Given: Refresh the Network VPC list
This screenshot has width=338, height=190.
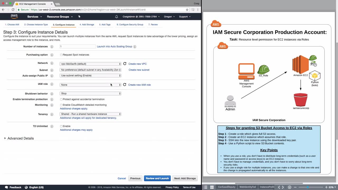Looking at the screenshot, I should point(125,64).
